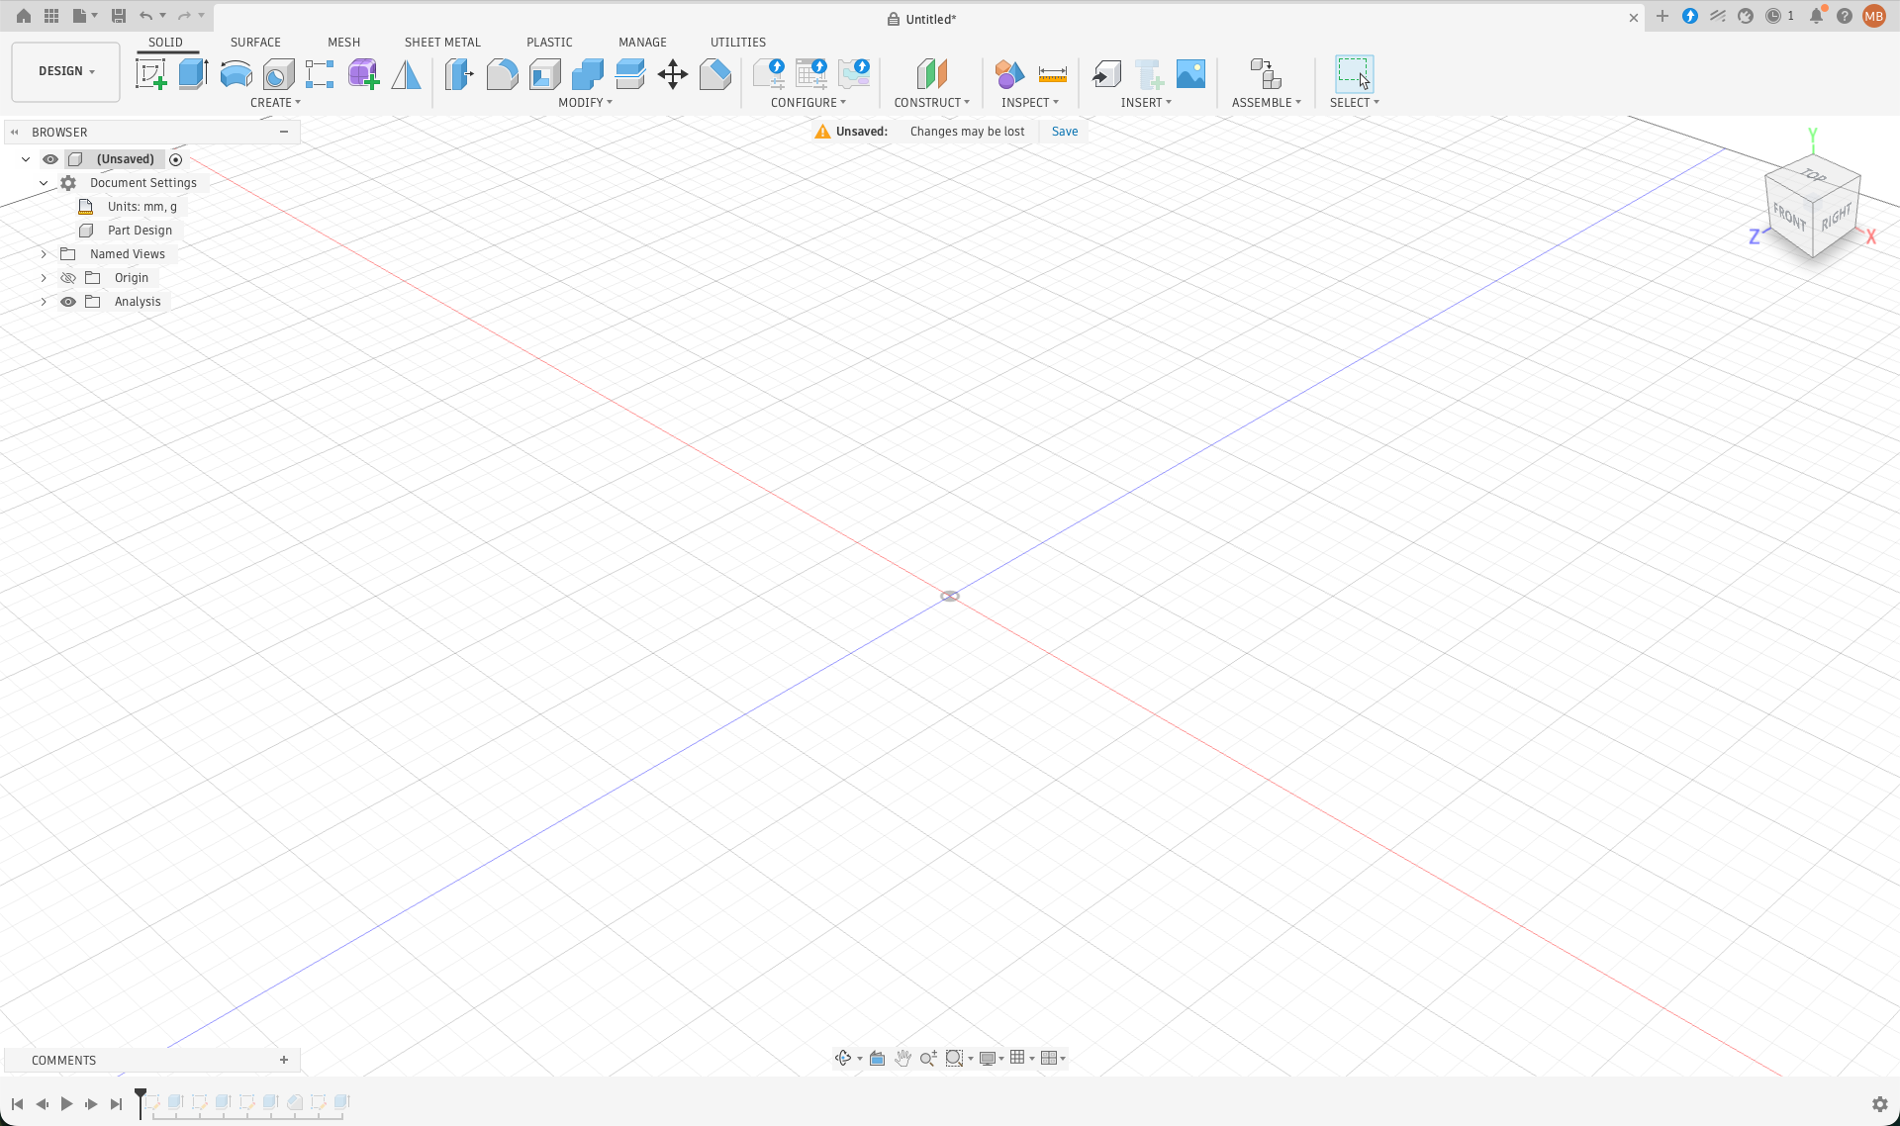Image resolution: width=1900 pixels, height=1126 pixels.
Task: Collapse the Document Settings node
Action: (44, 183)
